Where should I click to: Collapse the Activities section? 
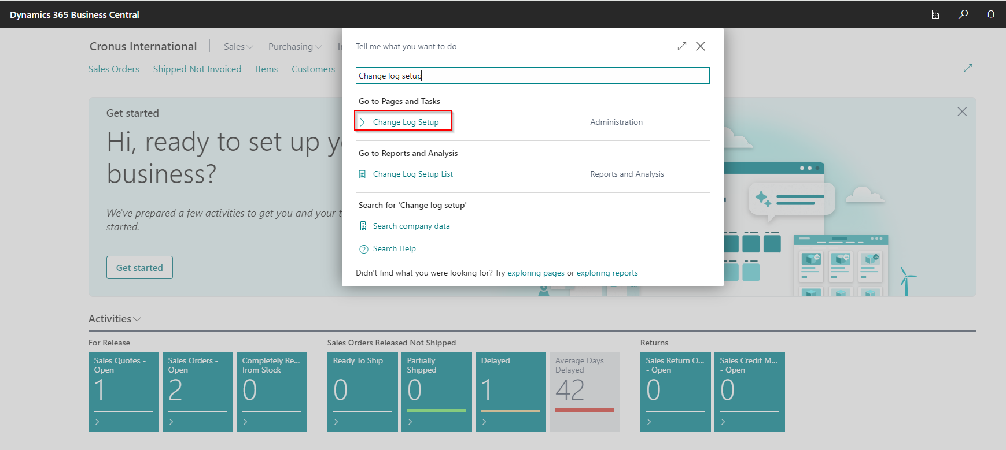pos(115,318)
